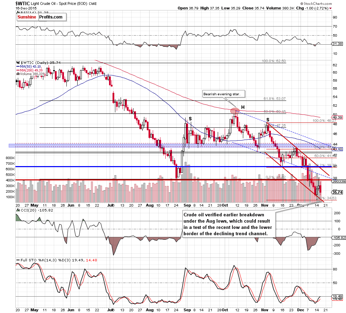Screen dimensions: 346x313
Task: Click the MA(200) 49.39 legend entry
Action: tap(30, 70)
